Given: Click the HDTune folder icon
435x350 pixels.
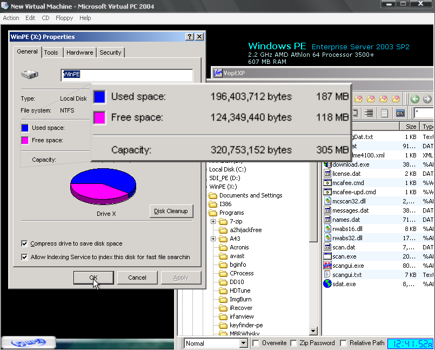Looking at the screenshot, I should click(223, 291).
